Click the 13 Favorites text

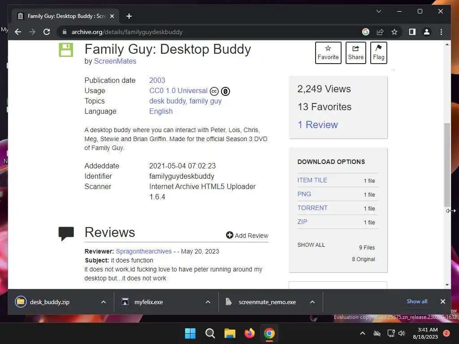[325, 107]
